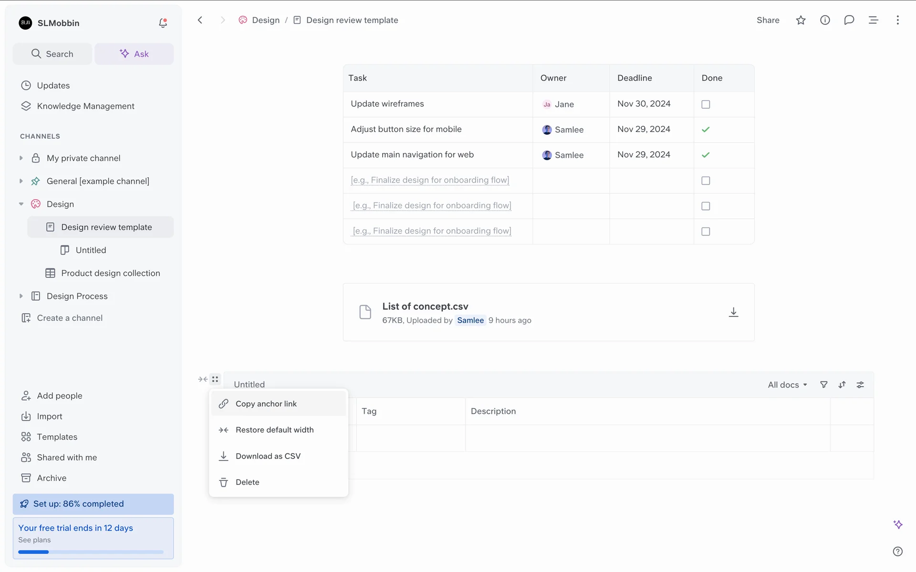Viewport: 916px width, 572px height.
Task: Click the filter icon in collection toolbar
Action: [x=823, y=385]
